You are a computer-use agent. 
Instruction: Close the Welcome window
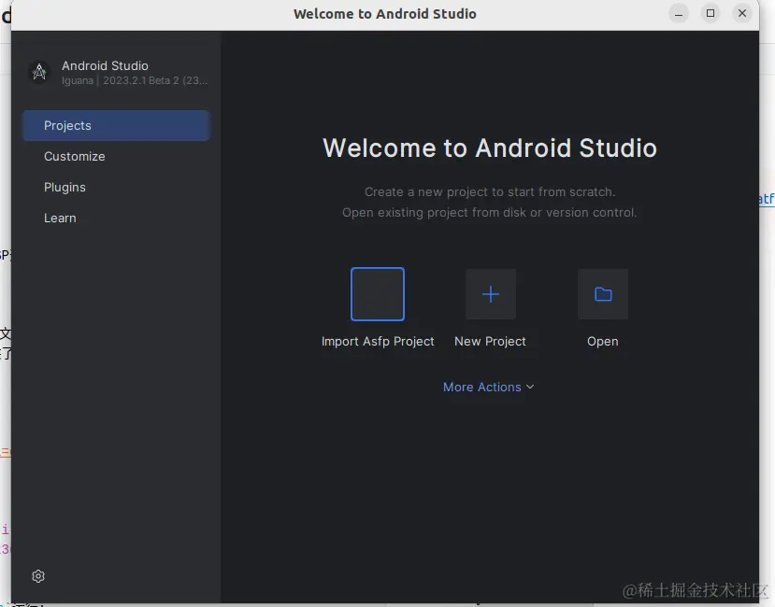pyautogui.click(x=743, y=13)
